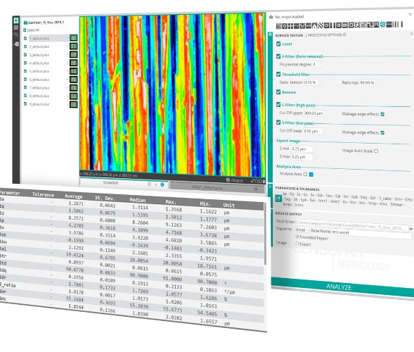Viewport: 414px width, 352px height.
Task: Switch to the P0001_default.plux tab
Action: point(207,187)
